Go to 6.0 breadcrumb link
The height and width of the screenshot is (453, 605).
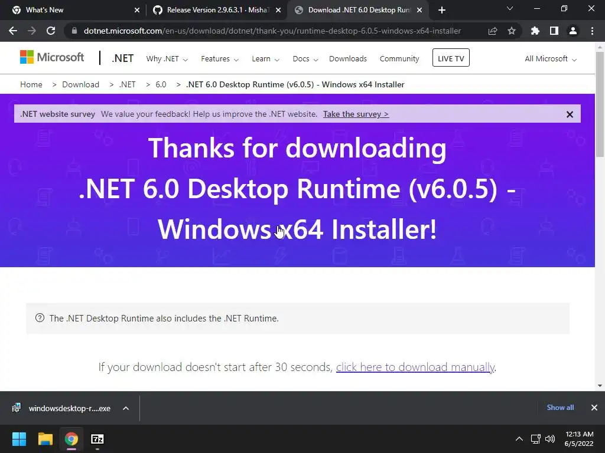161,84
